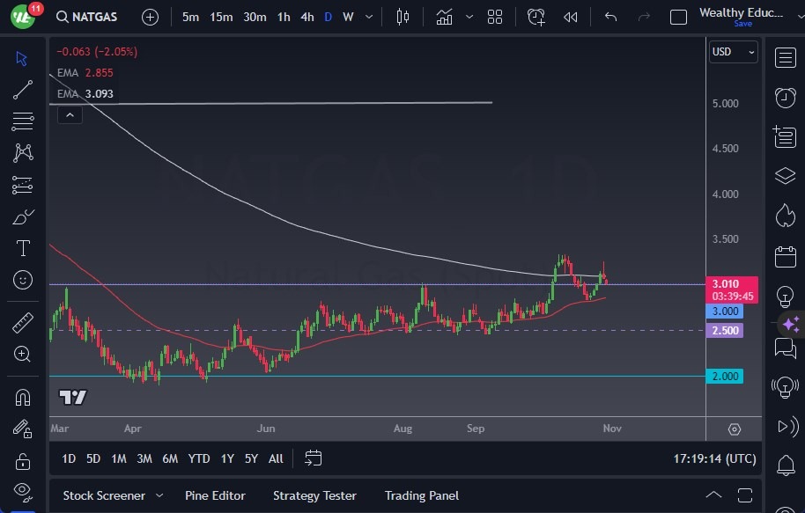This screenshot has width=805, height=513.
Task: Select the brush drawing tool
Action: click(23, 216)
